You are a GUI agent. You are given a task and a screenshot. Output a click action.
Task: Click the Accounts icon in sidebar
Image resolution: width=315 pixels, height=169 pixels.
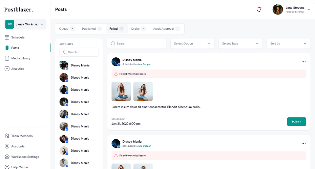7,146
